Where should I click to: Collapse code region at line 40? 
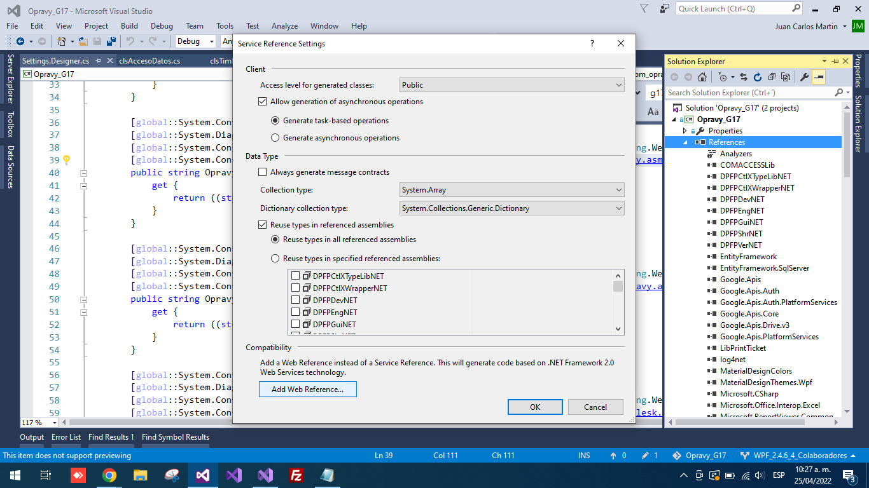83,173
